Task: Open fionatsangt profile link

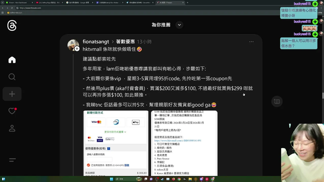Action: click(x=96, y=42)
